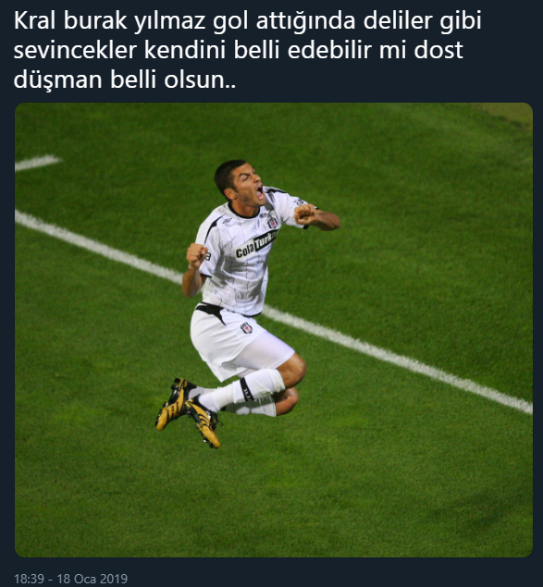543x587 pixels.
Task: Click the long diagonal white pitch line
Action: click(274, 312)
